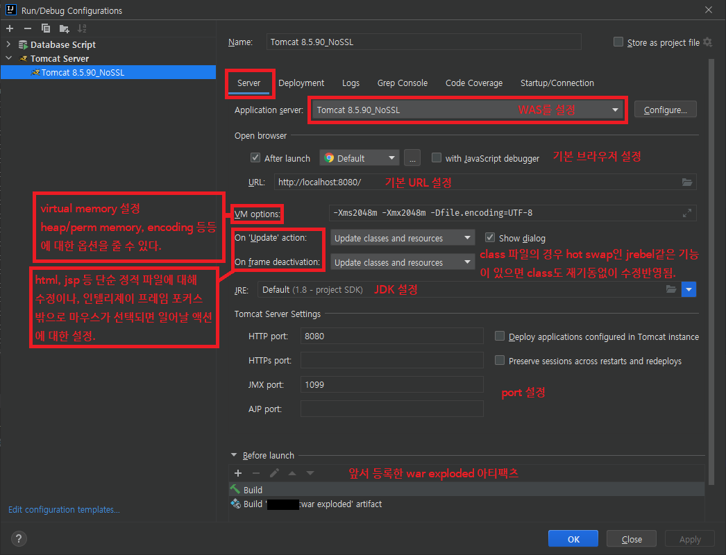Image resolution: width=726 pixels, height=555 pixels.
Task: Open Edit configuration templates link
Action: coord(64,510)
